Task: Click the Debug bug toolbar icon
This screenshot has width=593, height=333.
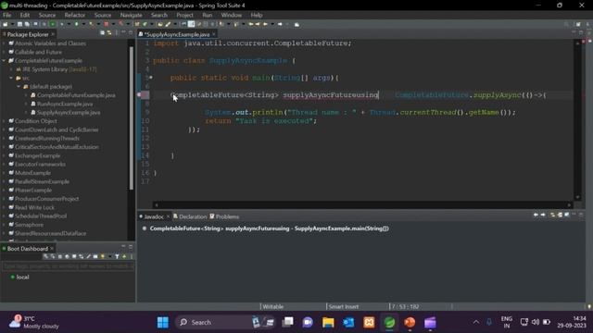Action: click(x=62, y=24)
